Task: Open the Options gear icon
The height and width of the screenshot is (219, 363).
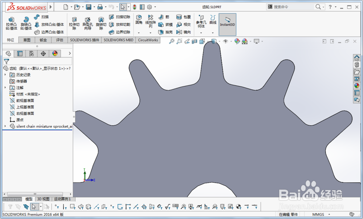Action: pyautogui.click(x=150, y=7)
